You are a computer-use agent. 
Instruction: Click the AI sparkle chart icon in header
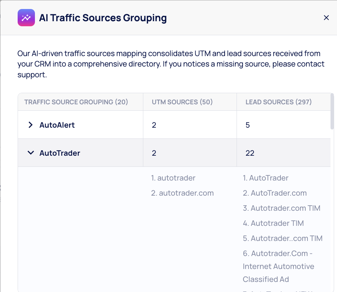26,18
